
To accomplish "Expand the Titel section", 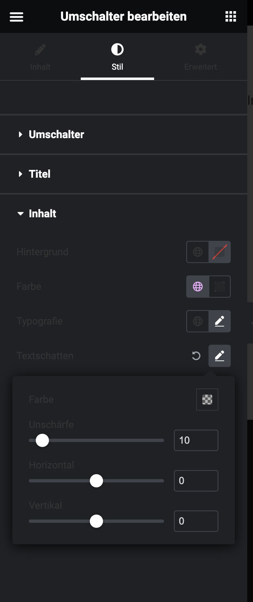I will coord(40,174).
